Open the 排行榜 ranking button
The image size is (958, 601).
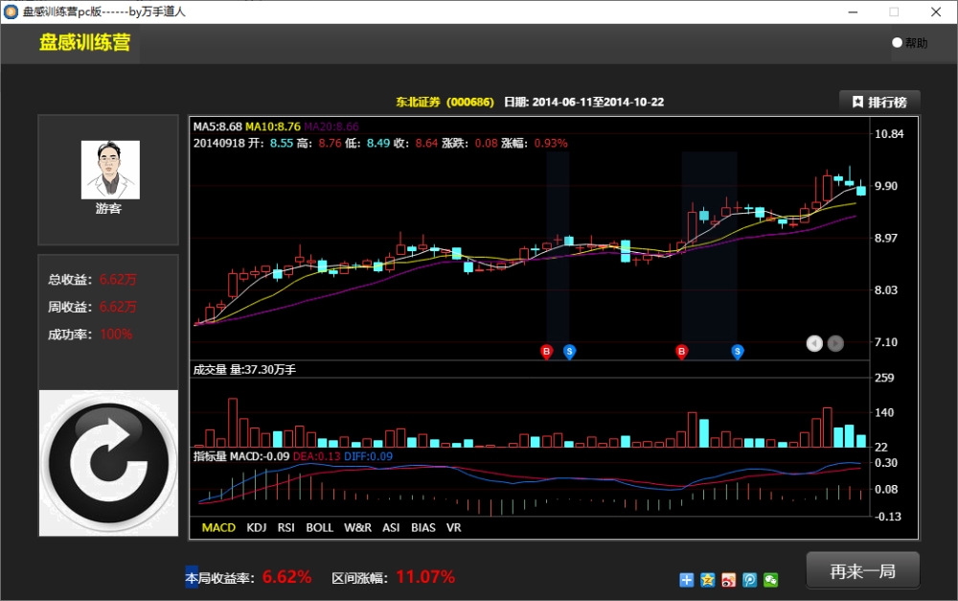879,103
